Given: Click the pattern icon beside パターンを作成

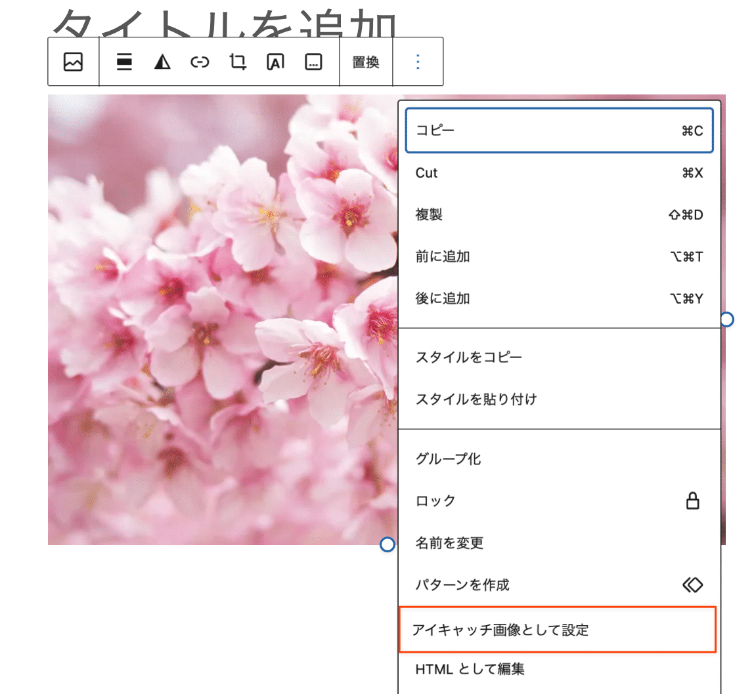Looking at the screenshot, I should click(x=694, y=584).
